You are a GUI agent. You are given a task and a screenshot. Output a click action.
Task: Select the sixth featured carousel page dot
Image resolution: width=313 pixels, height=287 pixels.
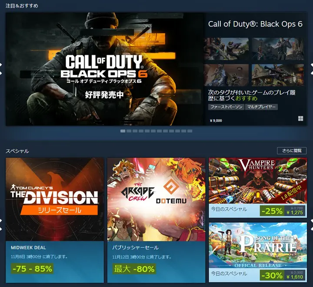click(x=153, y=131)
